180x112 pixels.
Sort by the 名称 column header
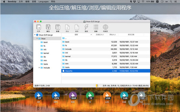pyautogui.click(x=76, y=35)
